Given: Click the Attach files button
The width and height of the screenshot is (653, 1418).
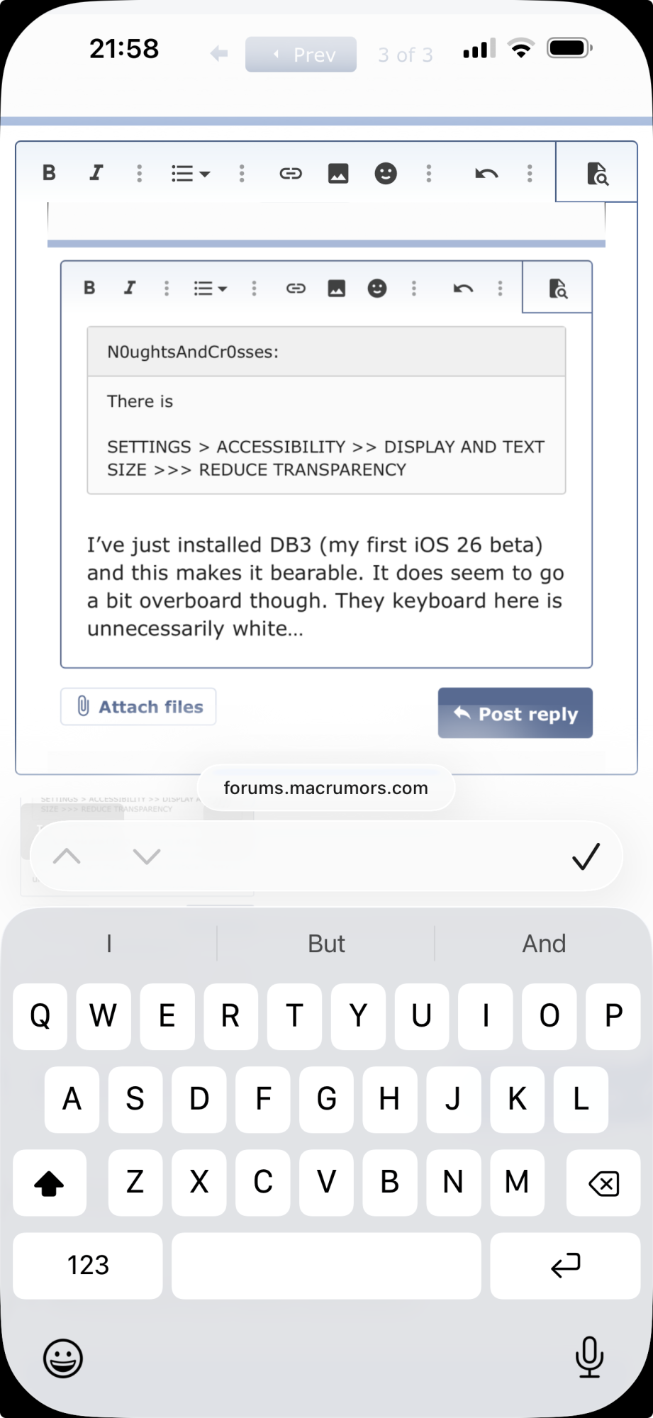Looking at the screenshot, I should tap(138, 707).
